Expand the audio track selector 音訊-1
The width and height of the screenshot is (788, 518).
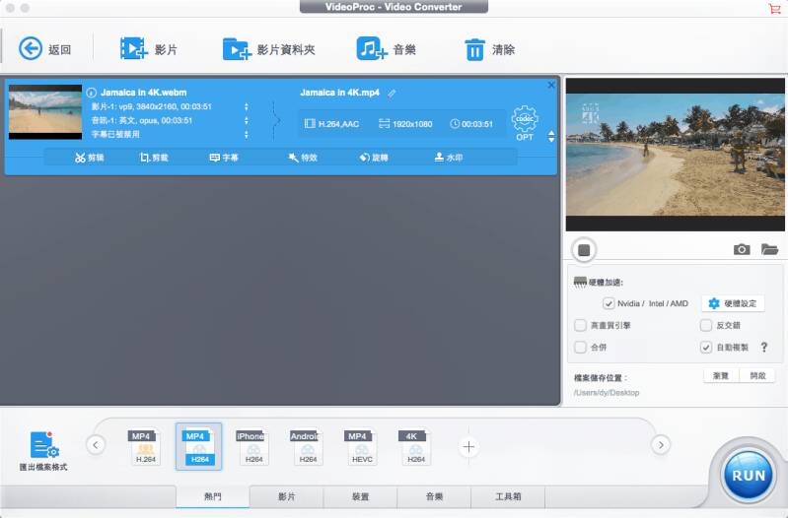247,120
